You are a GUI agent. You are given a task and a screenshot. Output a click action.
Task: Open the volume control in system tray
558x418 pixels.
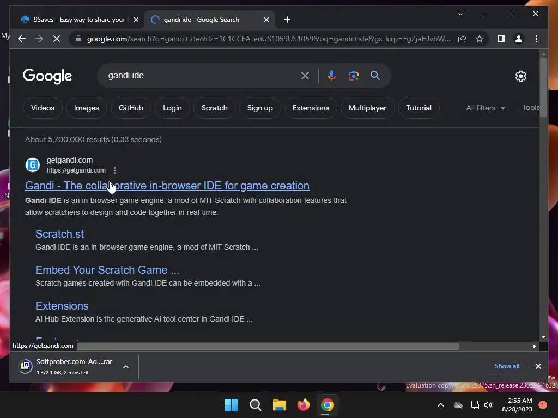[x=488, y=405]
